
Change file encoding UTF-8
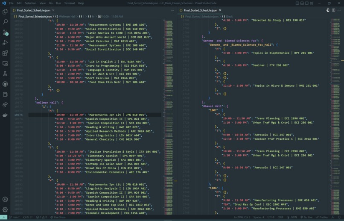point(271,217)
